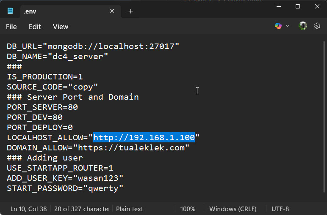Click the highlighted http://192.168.1.100 text
327x215 pixels.
144,138
